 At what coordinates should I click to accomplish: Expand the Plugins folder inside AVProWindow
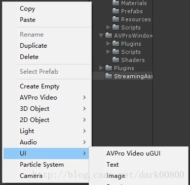pos(108,44)
